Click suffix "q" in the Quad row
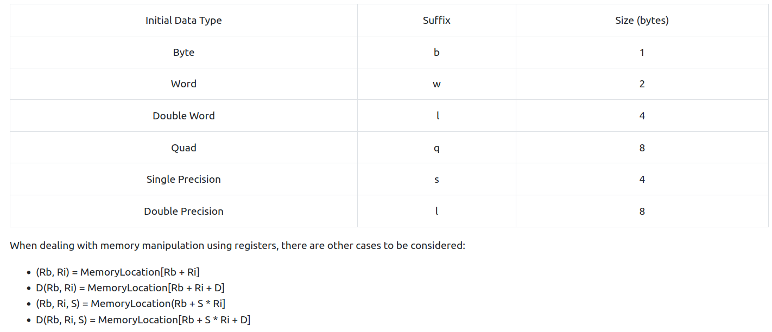 tap(436, 148)
